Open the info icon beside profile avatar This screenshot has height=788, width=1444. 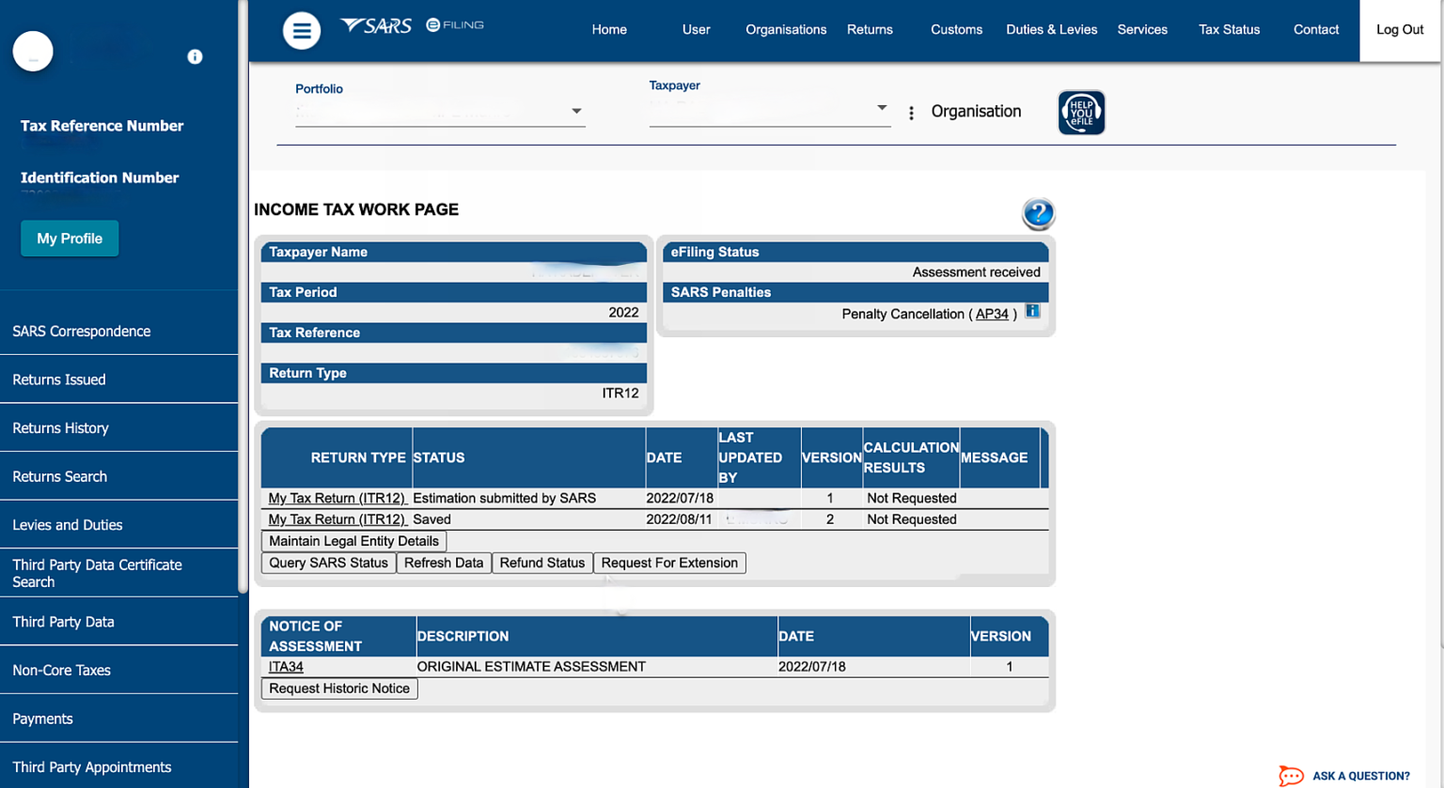[195, 56]
